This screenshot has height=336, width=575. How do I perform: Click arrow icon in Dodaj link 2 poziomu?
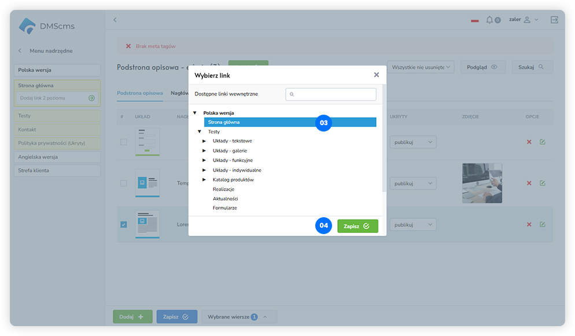pyautogui.click(x=91, y=98)
